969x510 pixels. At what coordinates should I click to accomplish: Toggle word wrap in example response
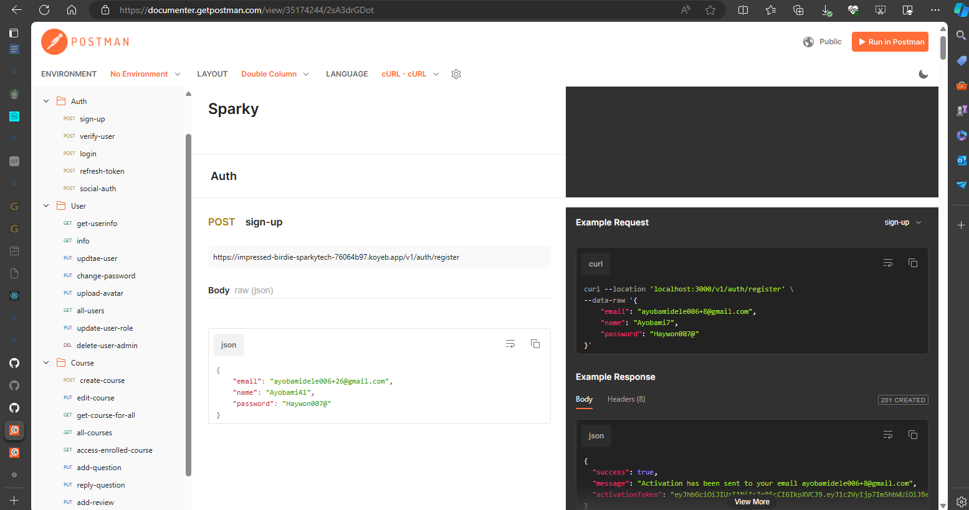888,435
